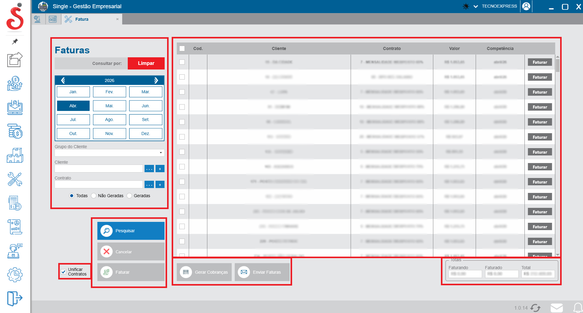Open the support agent sidebar icon
This screenshot has width=583, height=313.
(x=15, y=251)
